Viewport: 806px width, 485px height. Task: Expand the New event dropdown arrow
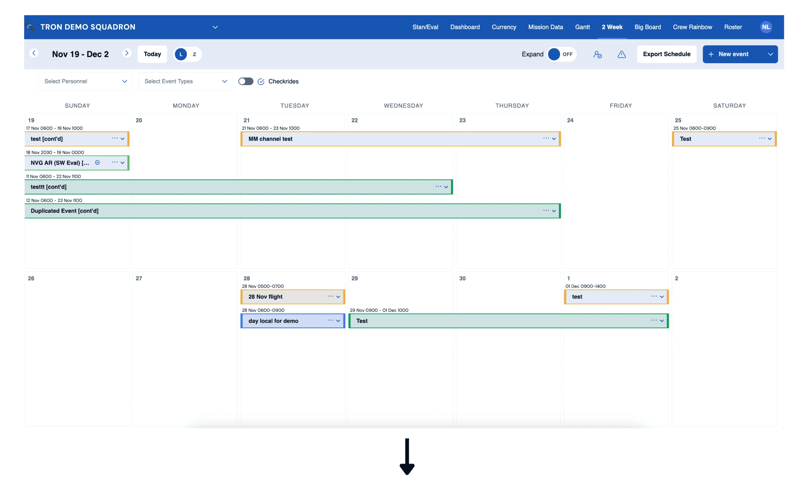(770, 55)
